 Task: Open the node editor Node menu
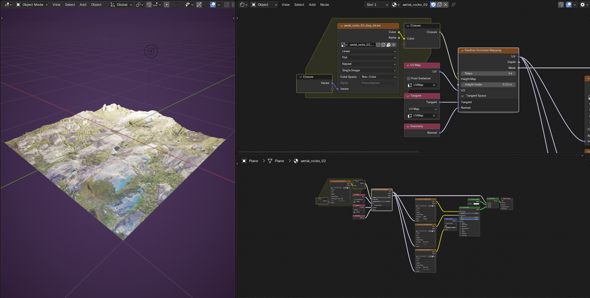click(x=324, y=5)
